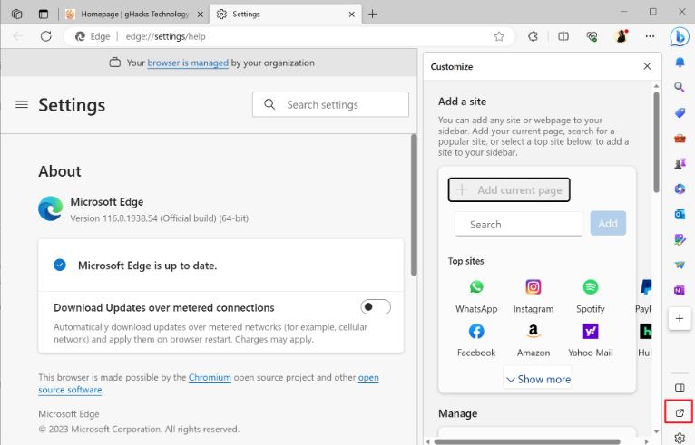Open a new tab with plus button
The image size is (695, 445).
pyautogui.click(x=372, y=15)
